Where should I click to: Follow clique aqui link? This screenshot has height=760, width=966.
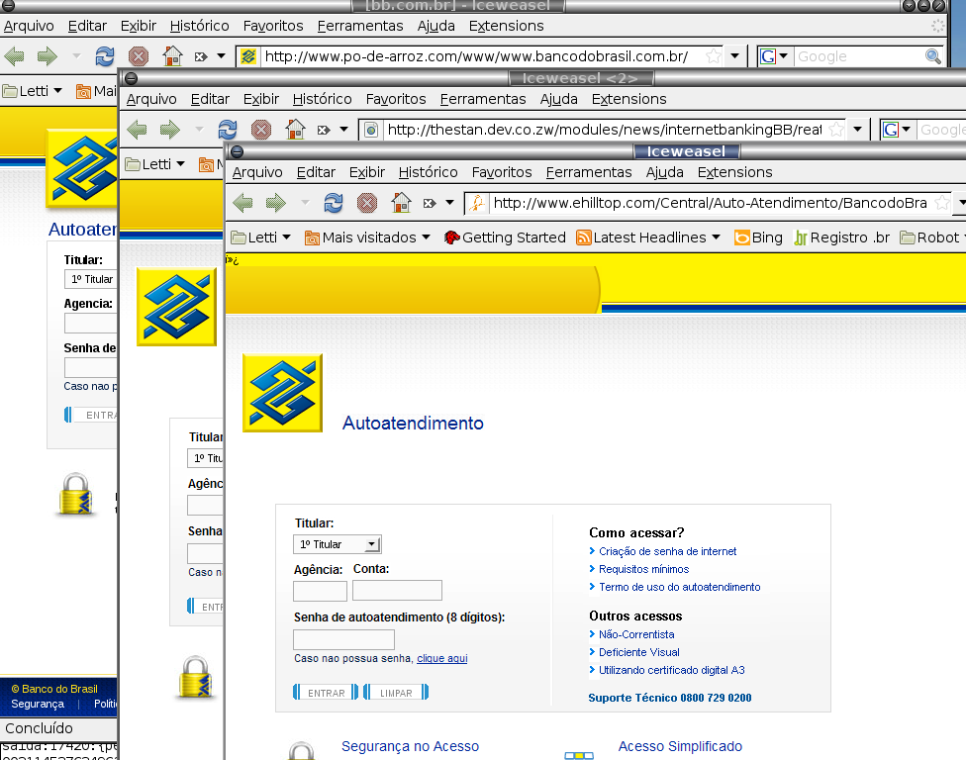tap(442, 658)
